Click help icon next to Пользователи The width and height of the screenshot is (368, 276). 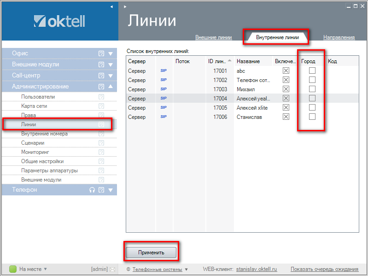point(101,97)
